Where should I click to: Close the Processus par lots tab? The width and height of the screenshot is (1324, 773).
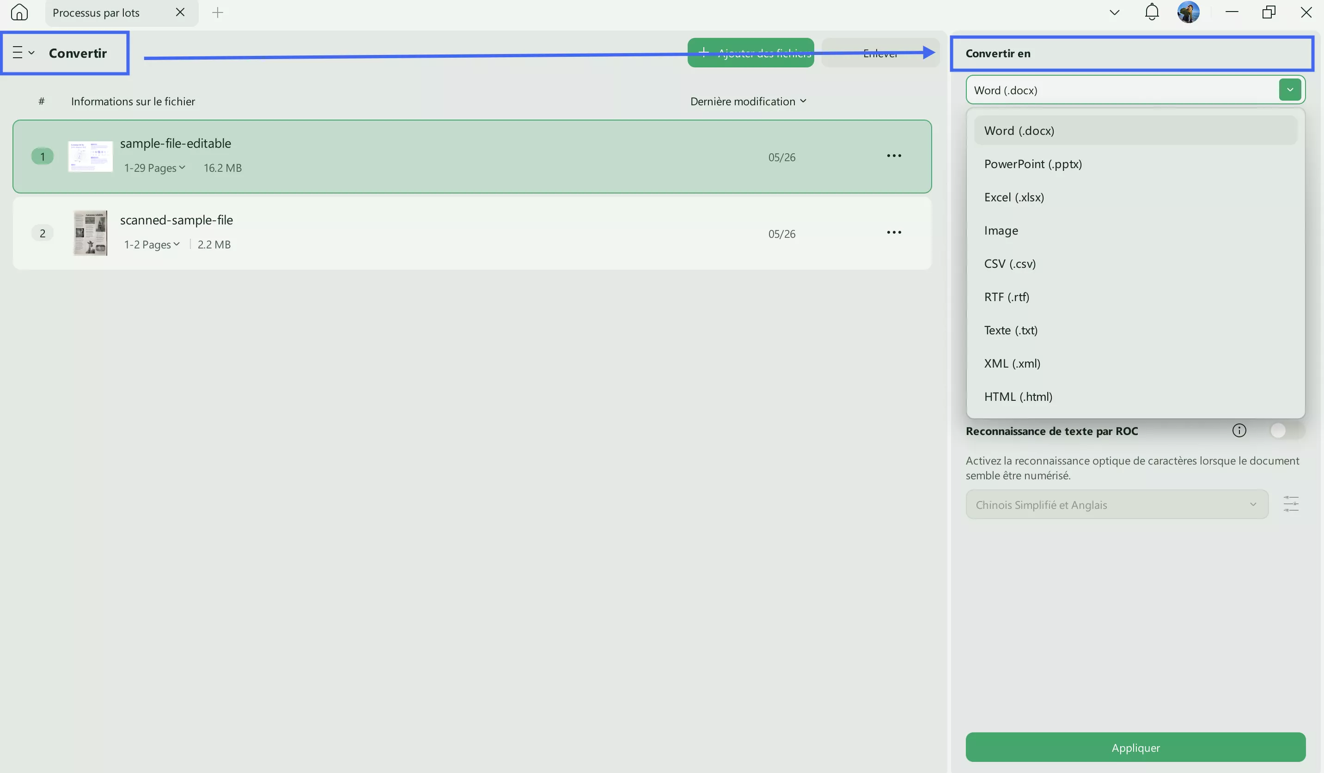(180, 12)
